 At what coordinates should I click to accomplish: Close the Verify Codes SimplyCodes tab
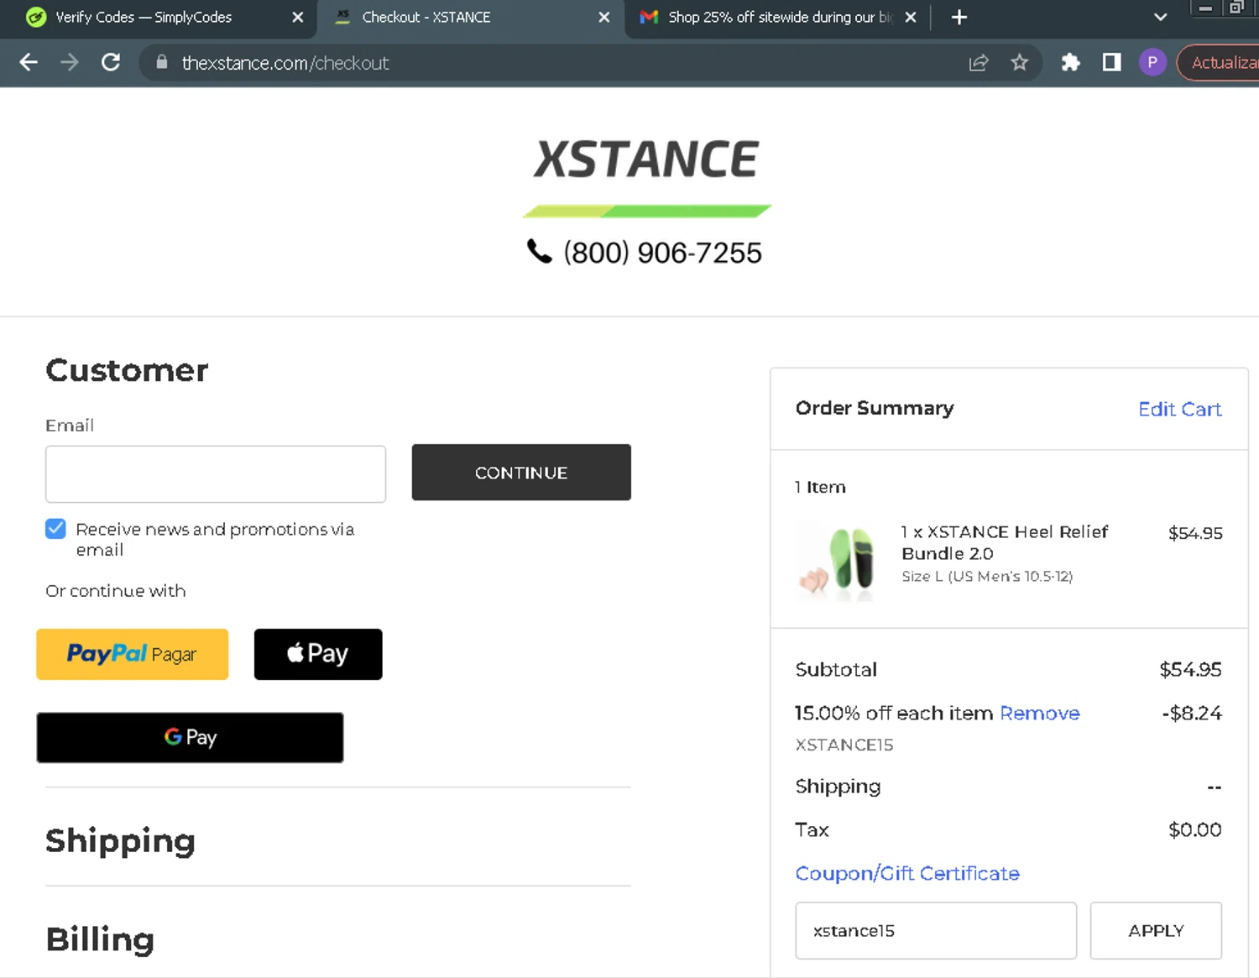pos(297,17)
